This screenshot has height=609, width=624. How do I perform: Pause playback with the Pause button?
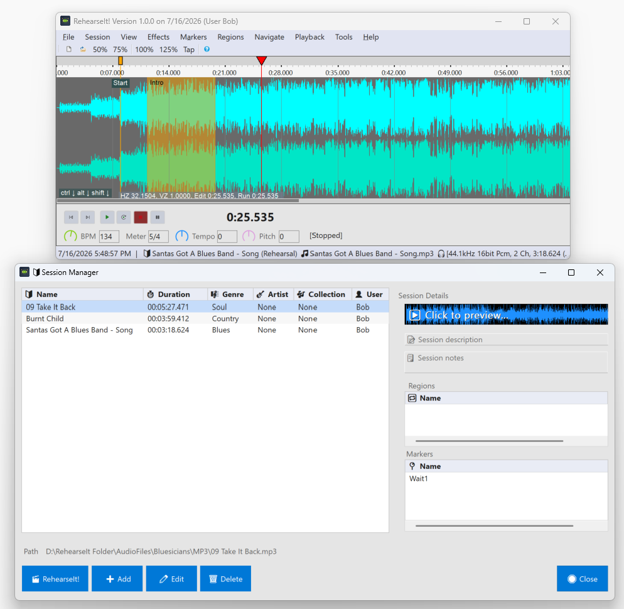[x=158, y=217]
